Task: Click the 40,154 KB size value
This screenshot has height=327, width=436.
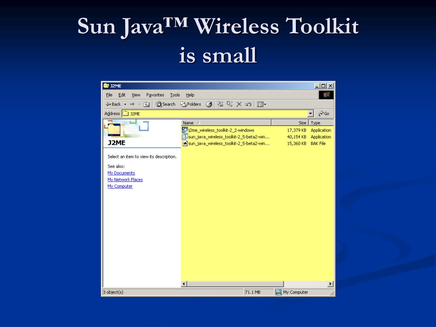Action: point(296,137)
